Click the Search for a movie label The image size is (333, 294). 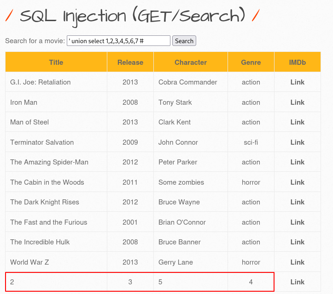point(35,41)
